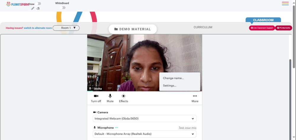This screenshot has width=296, height=140.
Task: Mute the microphone
Action: coord(110,98)
